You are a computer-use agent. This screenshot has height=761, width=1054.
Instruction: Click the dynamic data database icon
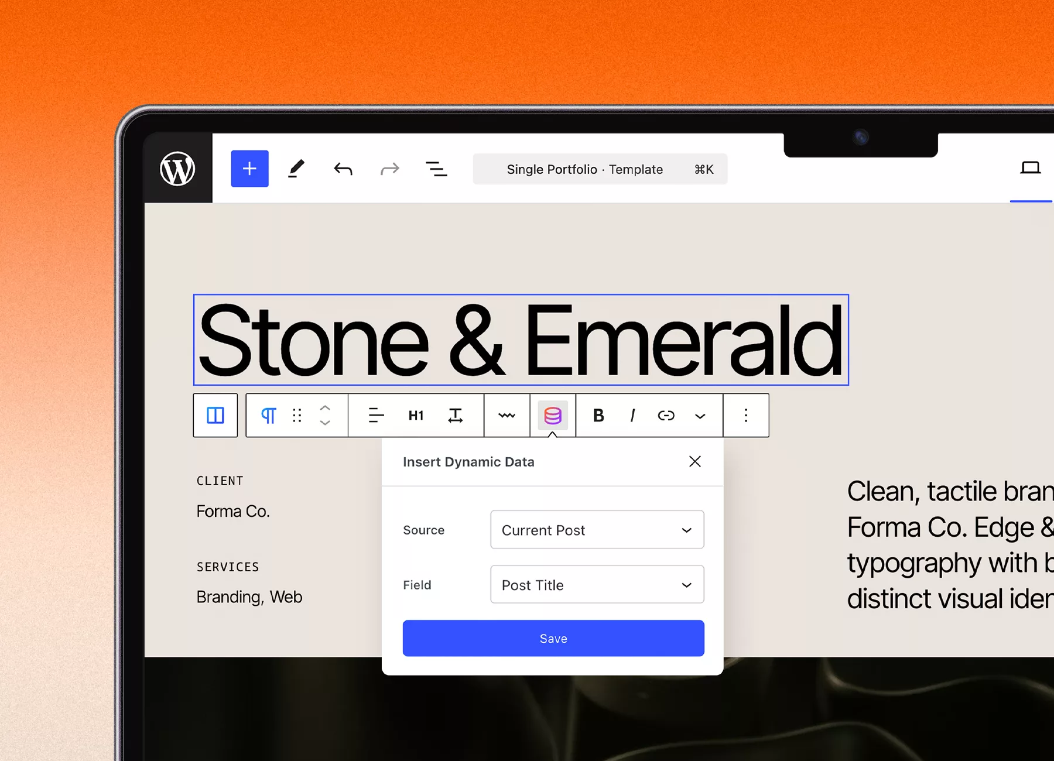click(552, 416)
